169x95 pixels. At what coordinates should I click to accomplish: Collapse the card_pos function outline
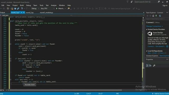10,21
